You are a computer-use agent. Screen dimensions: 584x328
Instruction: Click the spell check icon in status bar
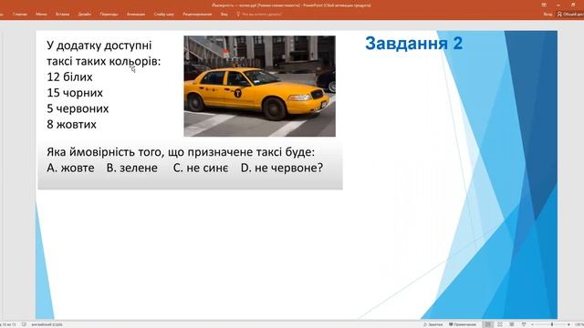coord(24,324)
